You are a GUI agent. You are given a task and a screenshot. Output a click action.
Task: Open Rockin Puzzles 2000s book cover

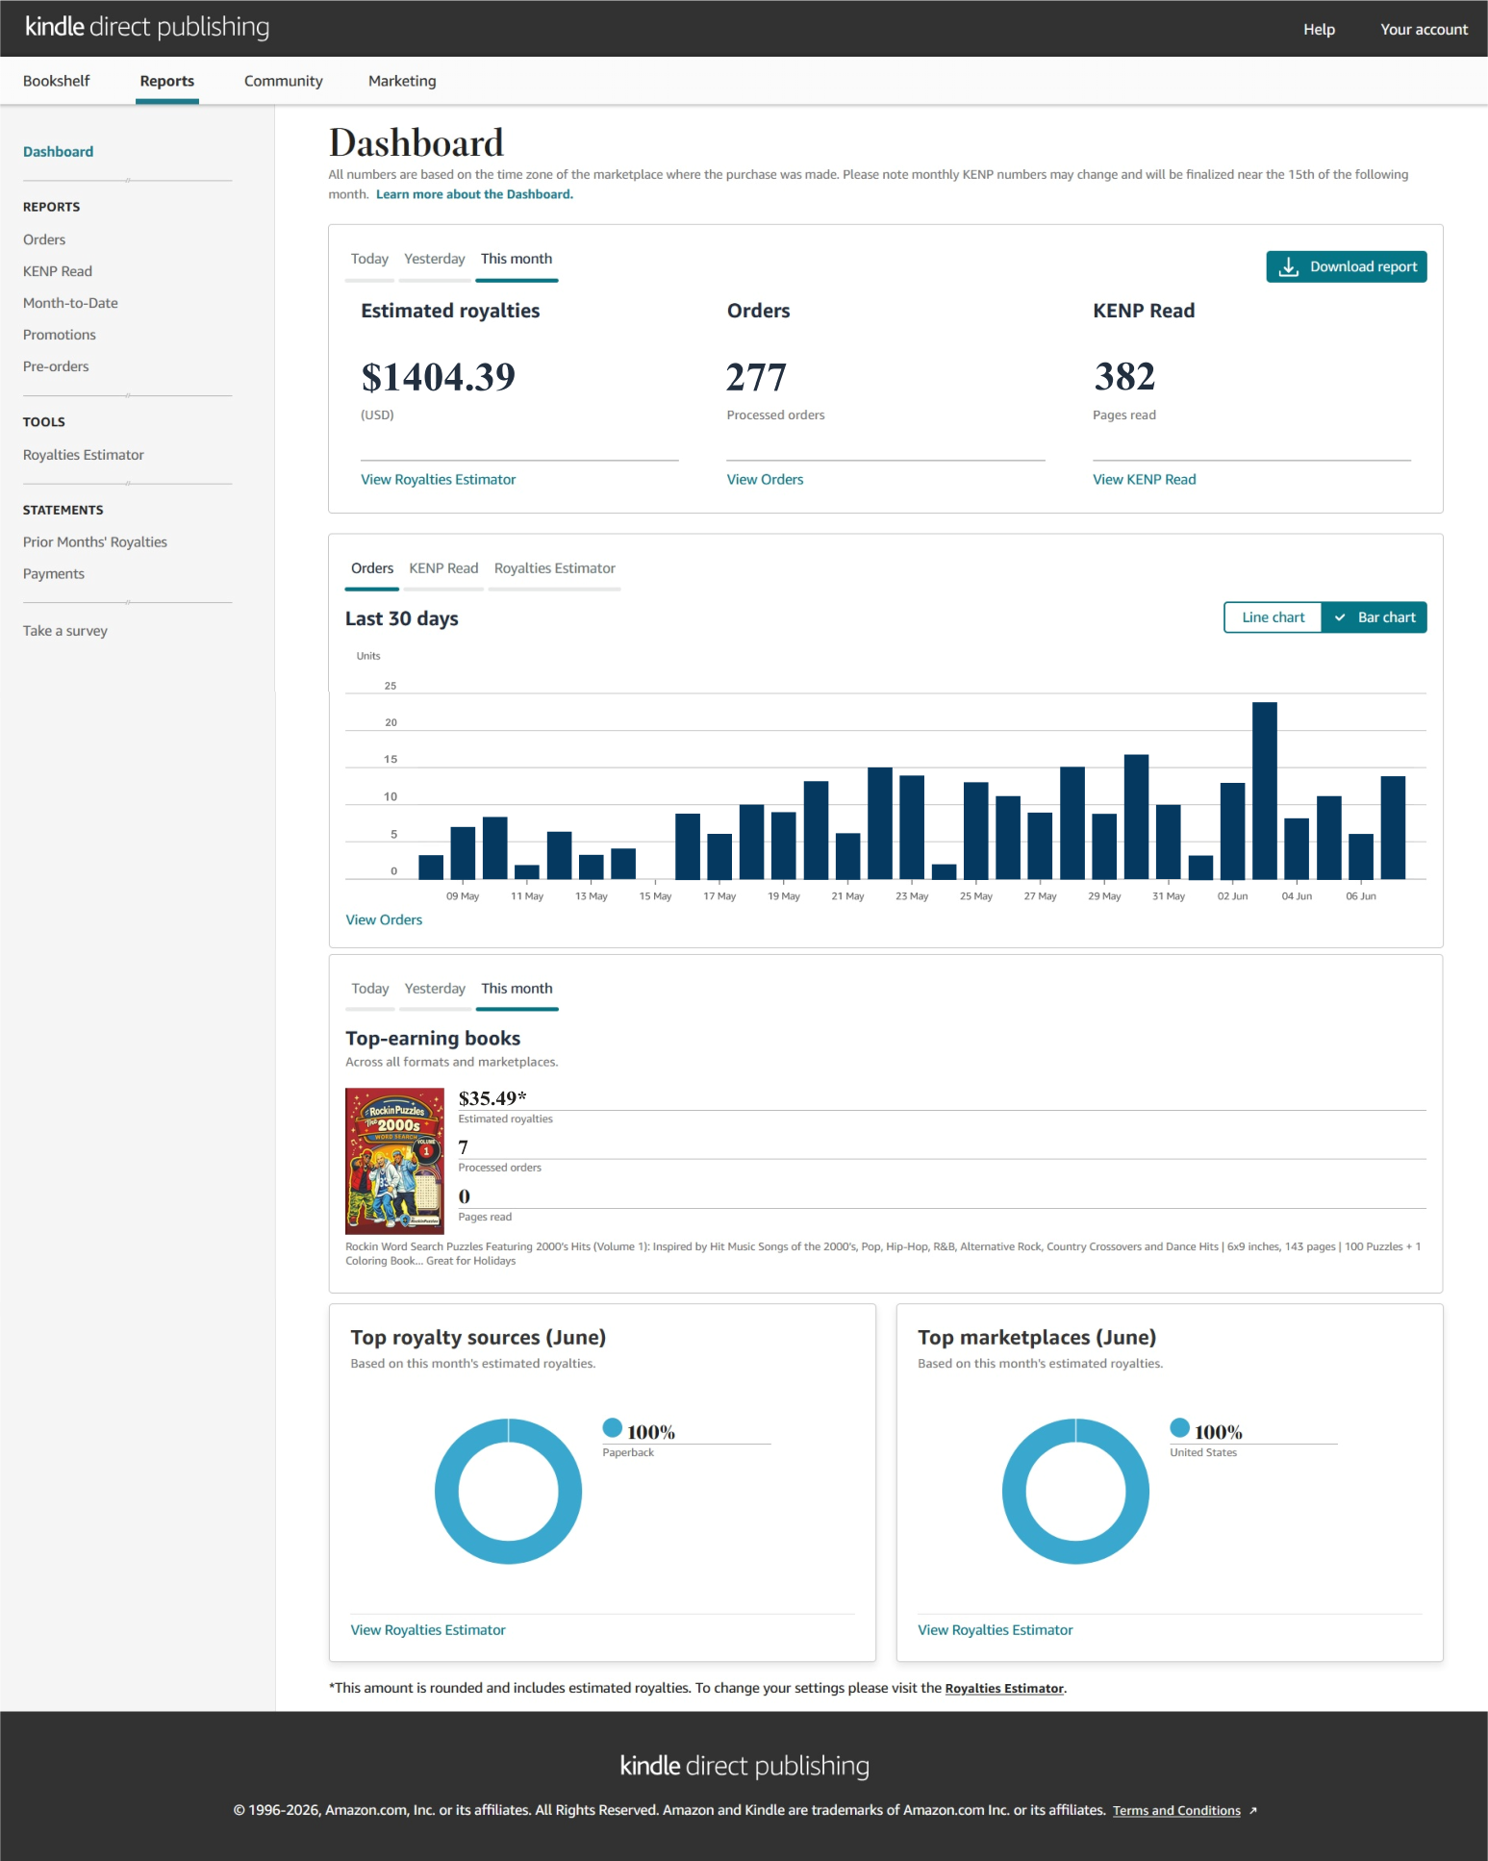pos(394,1161)
